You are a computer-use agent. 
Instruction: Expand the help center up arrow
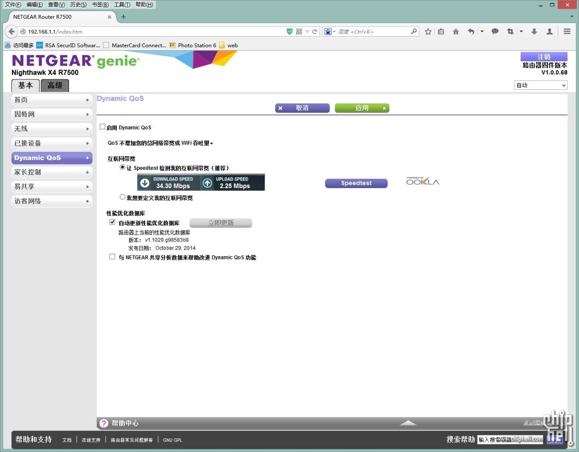(408, 423)
